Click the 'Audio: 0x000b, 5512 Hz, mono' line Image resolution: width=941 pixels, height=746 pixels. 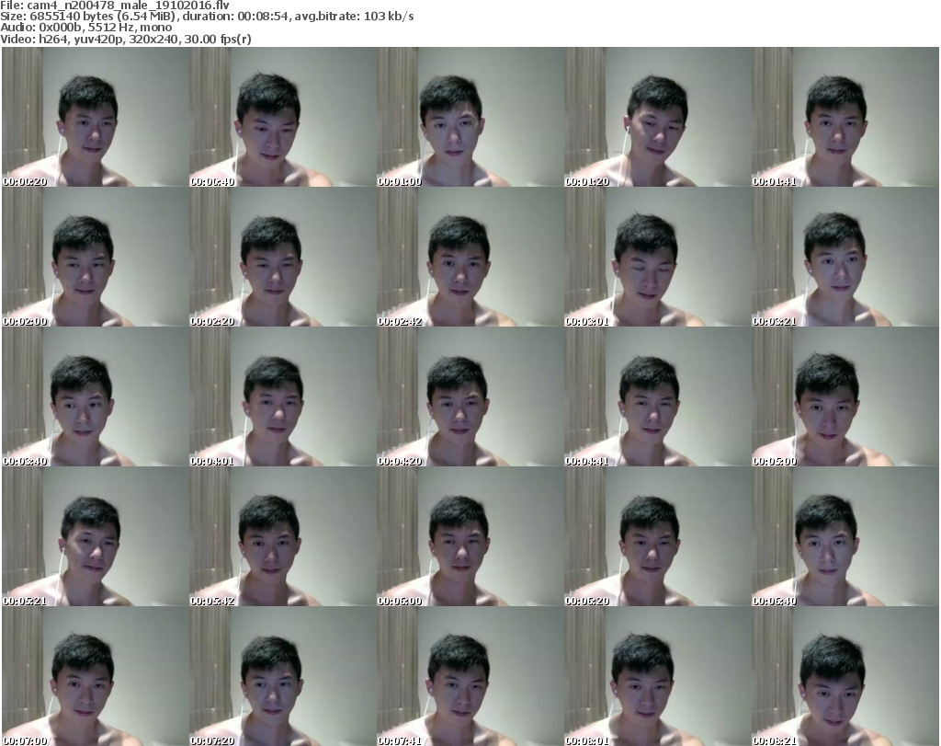(85, 28)
